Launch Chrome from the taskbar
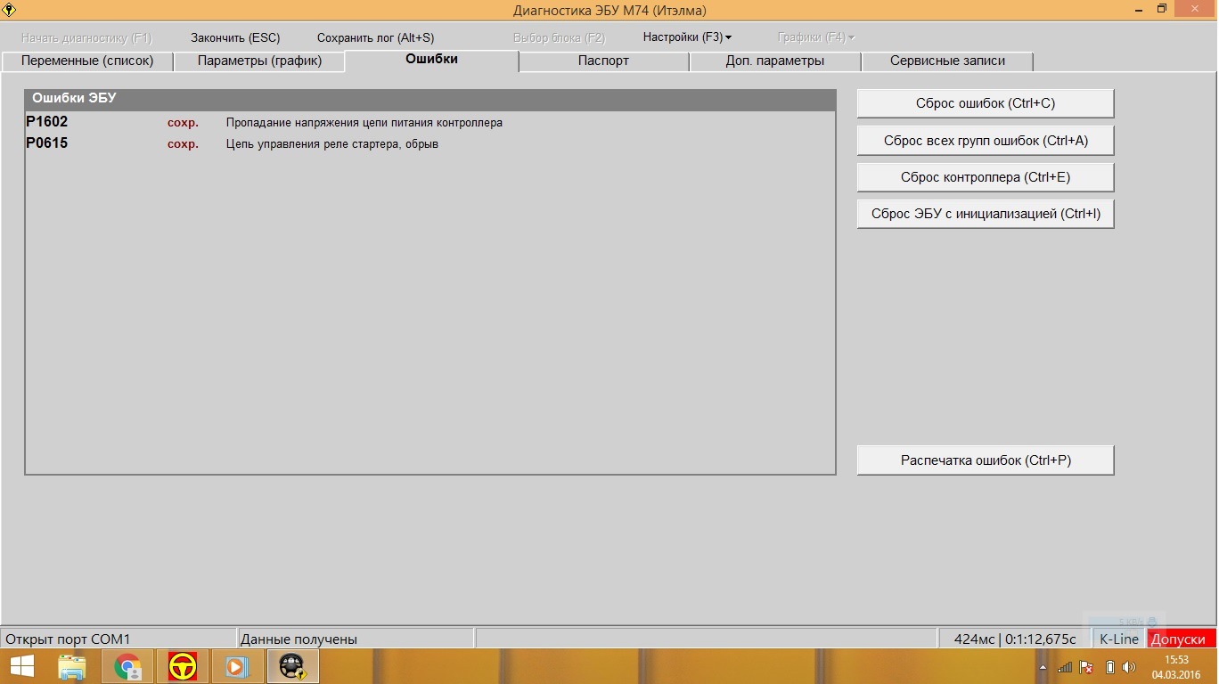Image resolution: width=1219 pixels, height=684 pixels. click(128, 666)
